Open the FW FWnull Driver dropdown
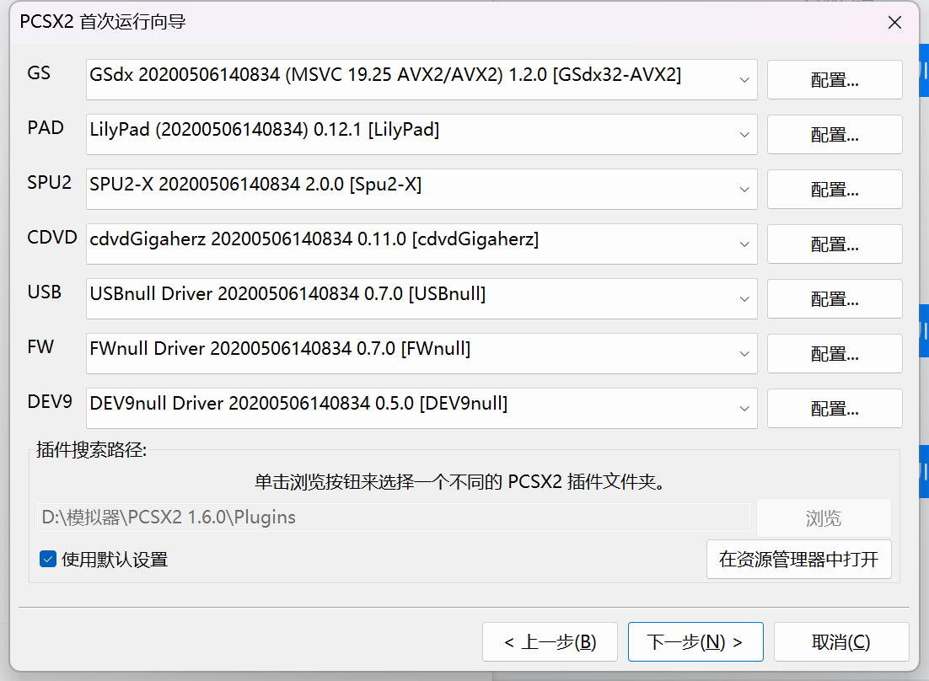The width and height of the screenshot is (929, 681). click(x=422, y=353)
